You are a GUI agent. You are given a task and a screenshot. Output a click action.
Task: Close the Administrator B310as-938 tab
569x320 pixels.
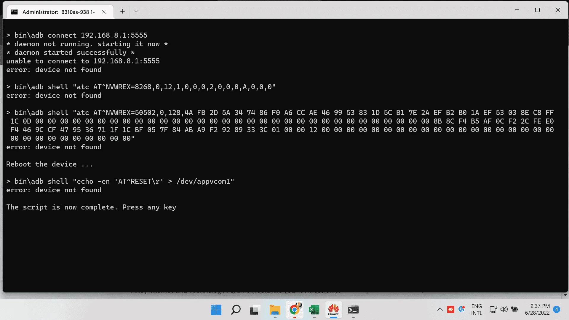tap(104, 12)
